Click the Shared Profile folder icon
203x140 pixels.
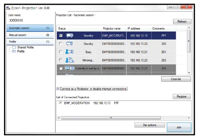click(x=14, y=47)
